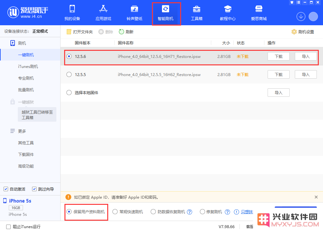Click the 越狱工具已转移至工具箱 notice
Screen dimensions: 323x232
(x=37, y=115)
